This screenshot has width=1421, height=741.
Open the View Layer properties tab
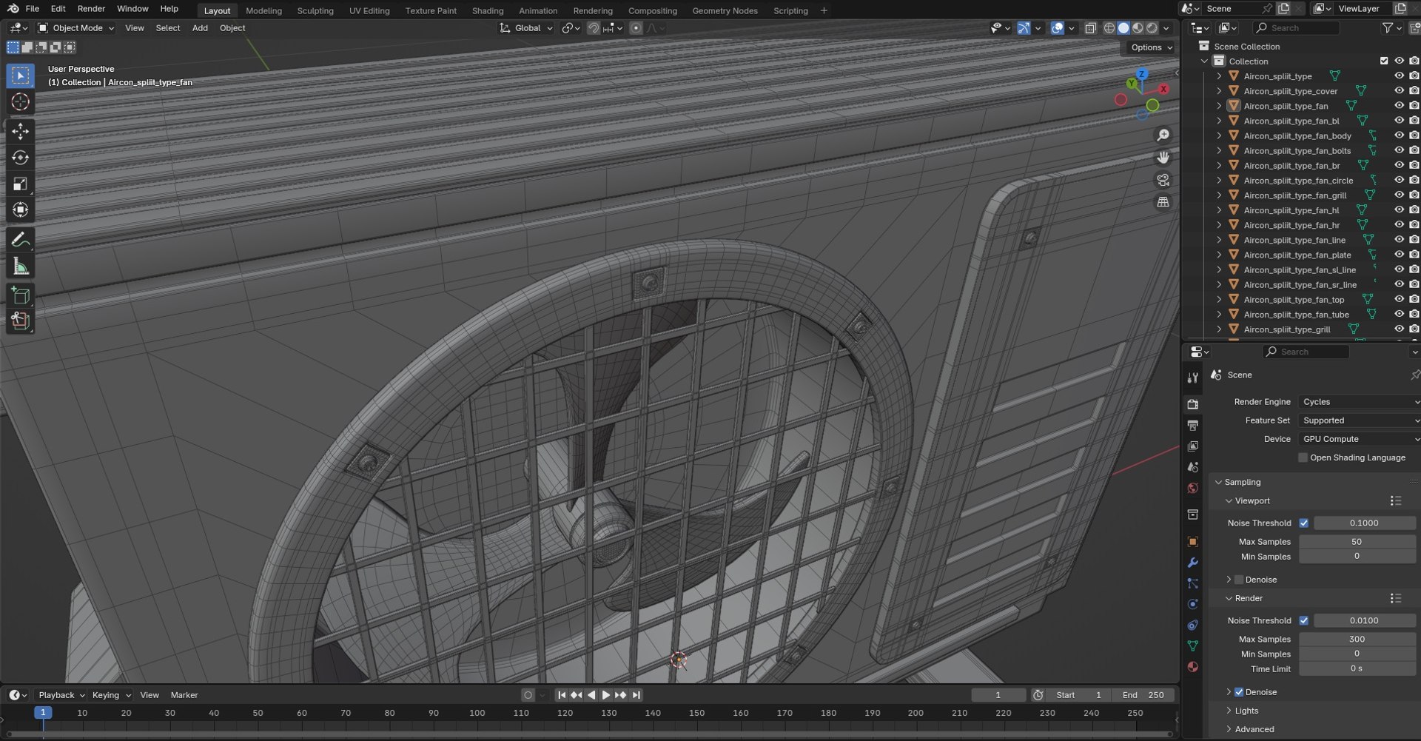1192,446
